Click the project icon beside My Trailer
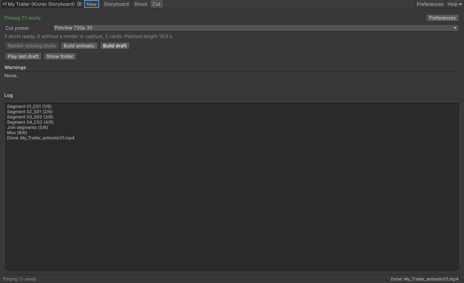The height and width of the screenshot is (283, 464). 4,4
